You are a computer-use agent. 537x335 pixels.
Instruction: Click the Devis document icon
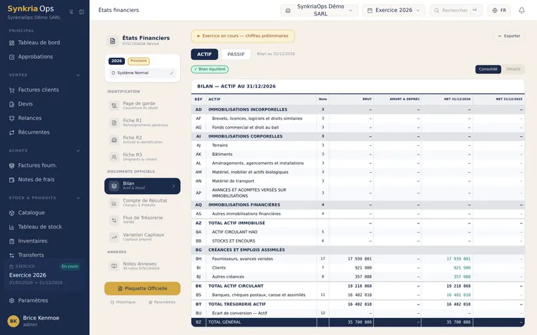point(11,104)
